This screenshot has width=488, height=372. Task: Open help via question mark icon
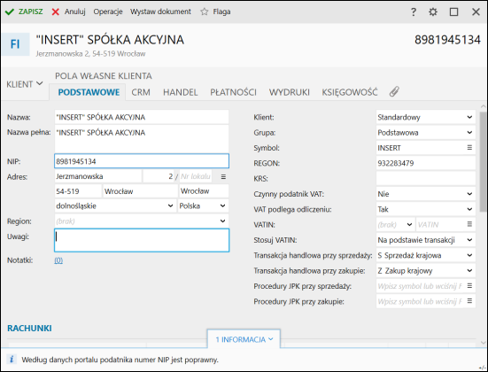pyautogui.click(x=413, y=12)
